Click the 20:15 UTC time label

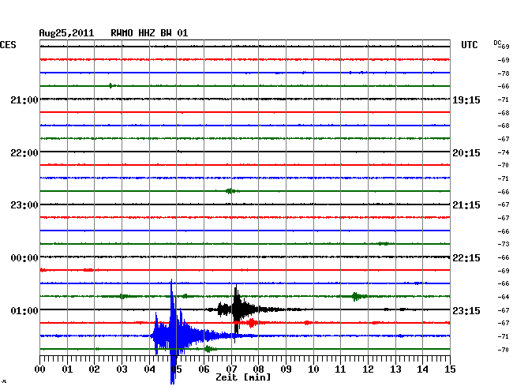[x=466, y=153]
